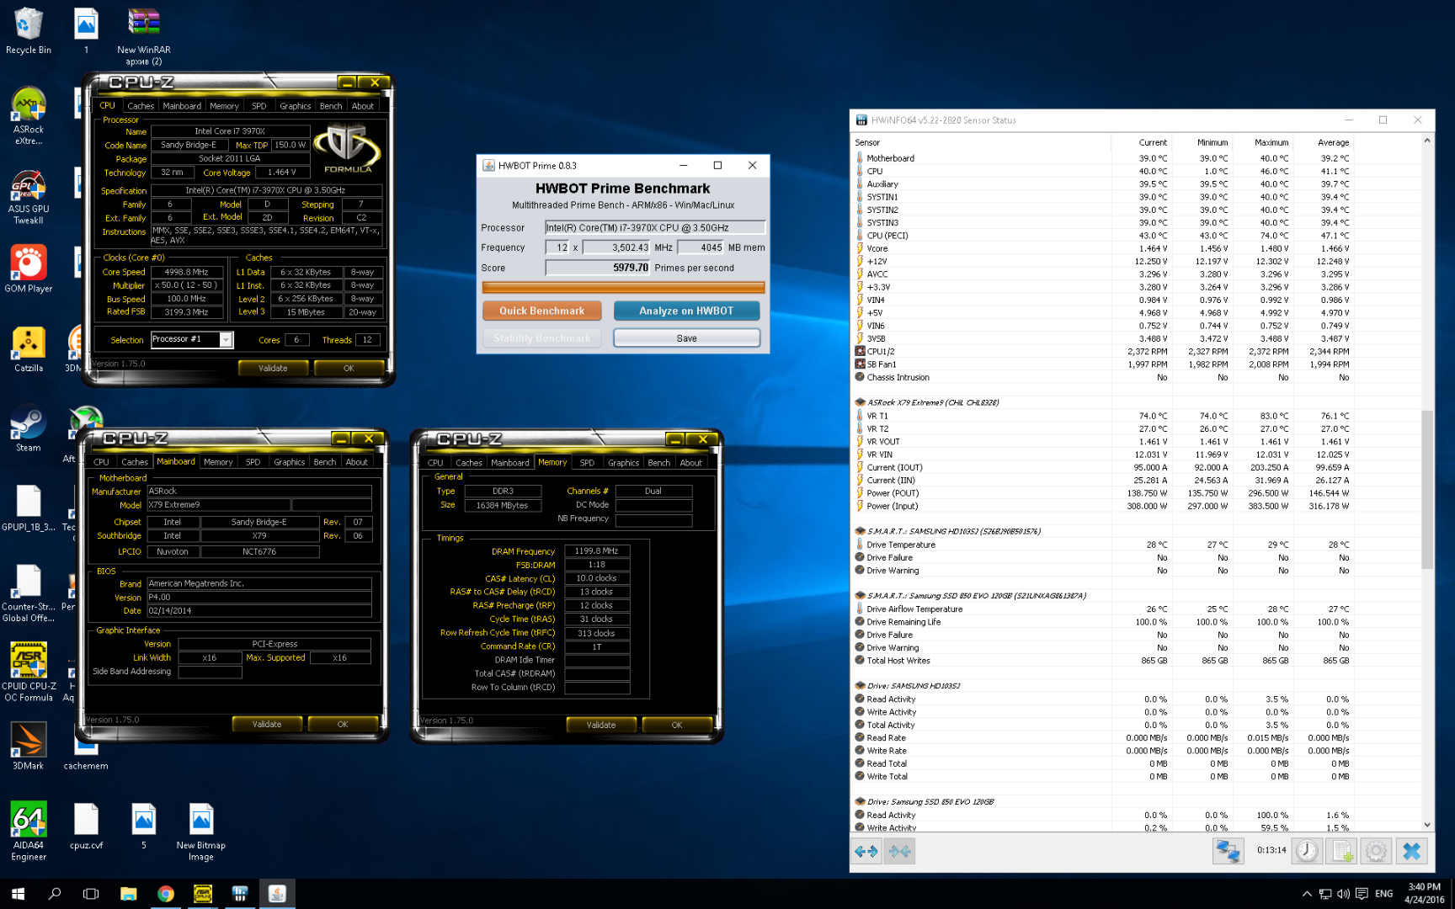Open Recycle Bin desktop icon
Image resolution: width=1455 pixels, height=909 pixels.
[x=29, y=31]
